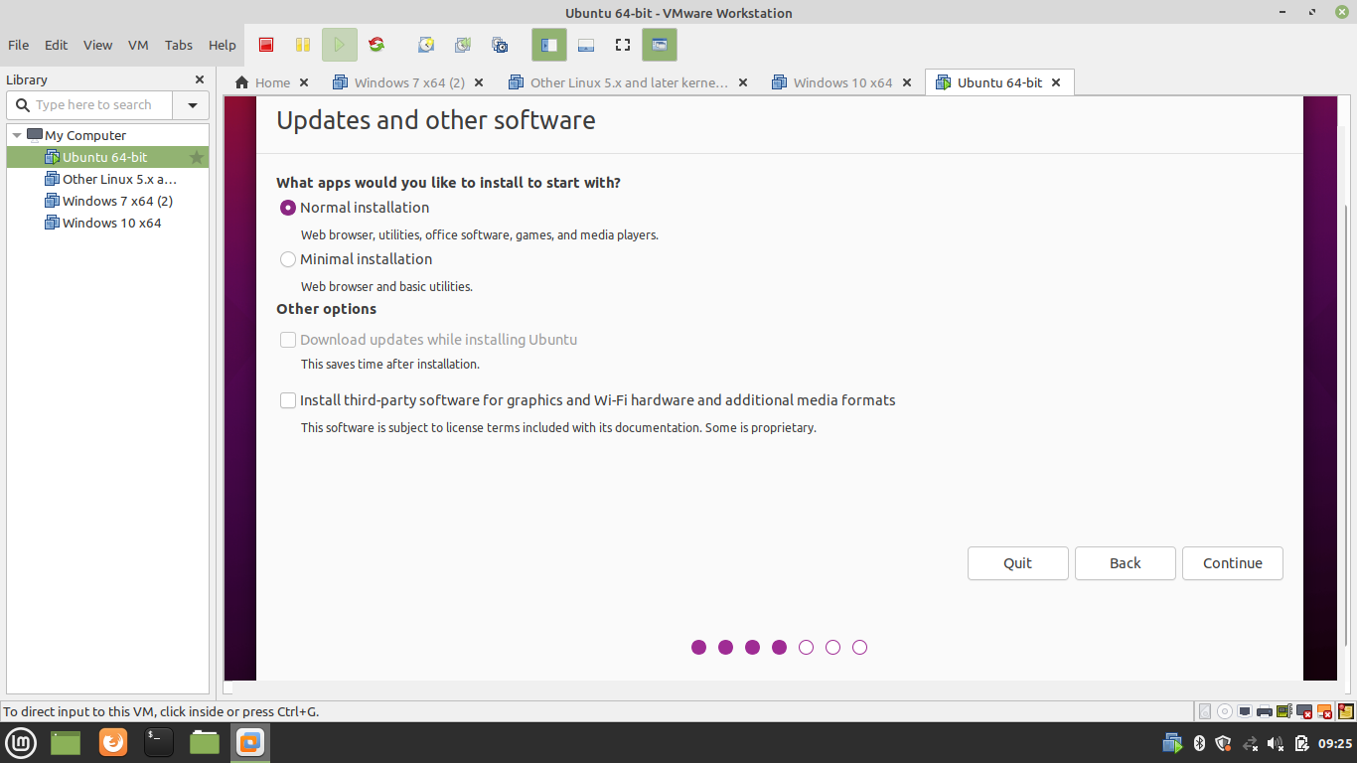
Task: Toggle the thumbnail bar view icon
Action: pos(586,45)
